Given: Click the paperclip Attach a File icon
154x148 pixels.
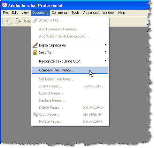Looking at the screenshot, I should pos(35,20).
